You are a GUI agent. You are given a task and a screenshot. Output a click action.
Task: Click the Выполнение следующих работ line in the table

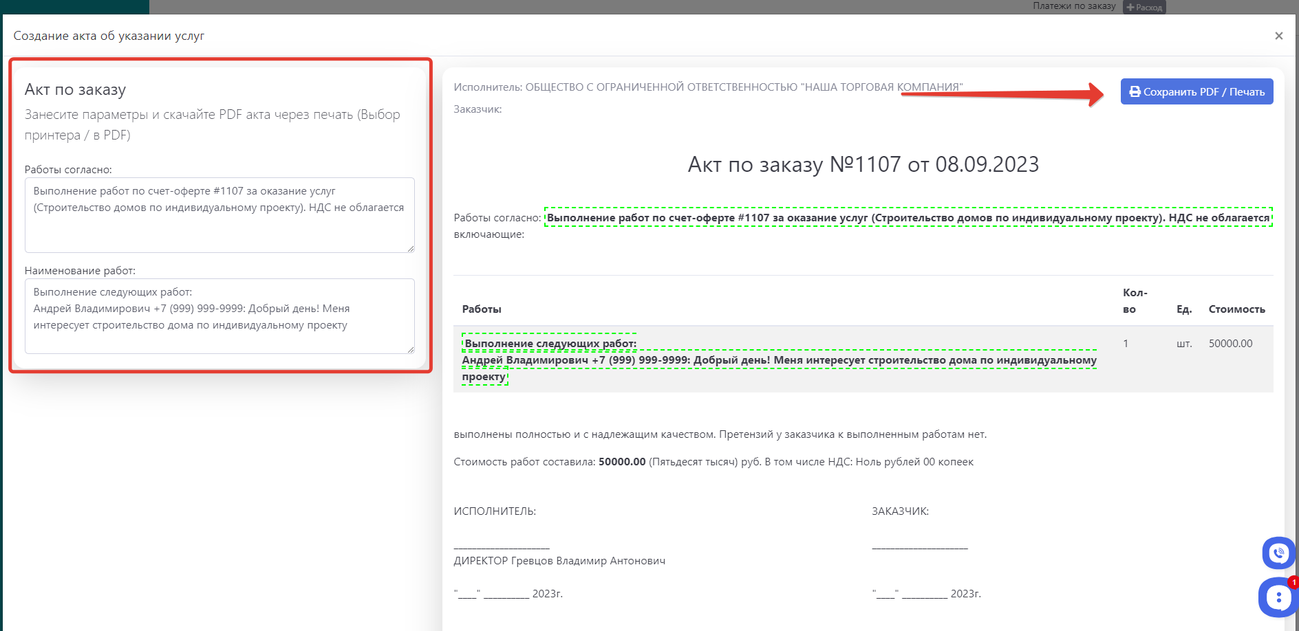pyautogui.click(x=550, y=344)
